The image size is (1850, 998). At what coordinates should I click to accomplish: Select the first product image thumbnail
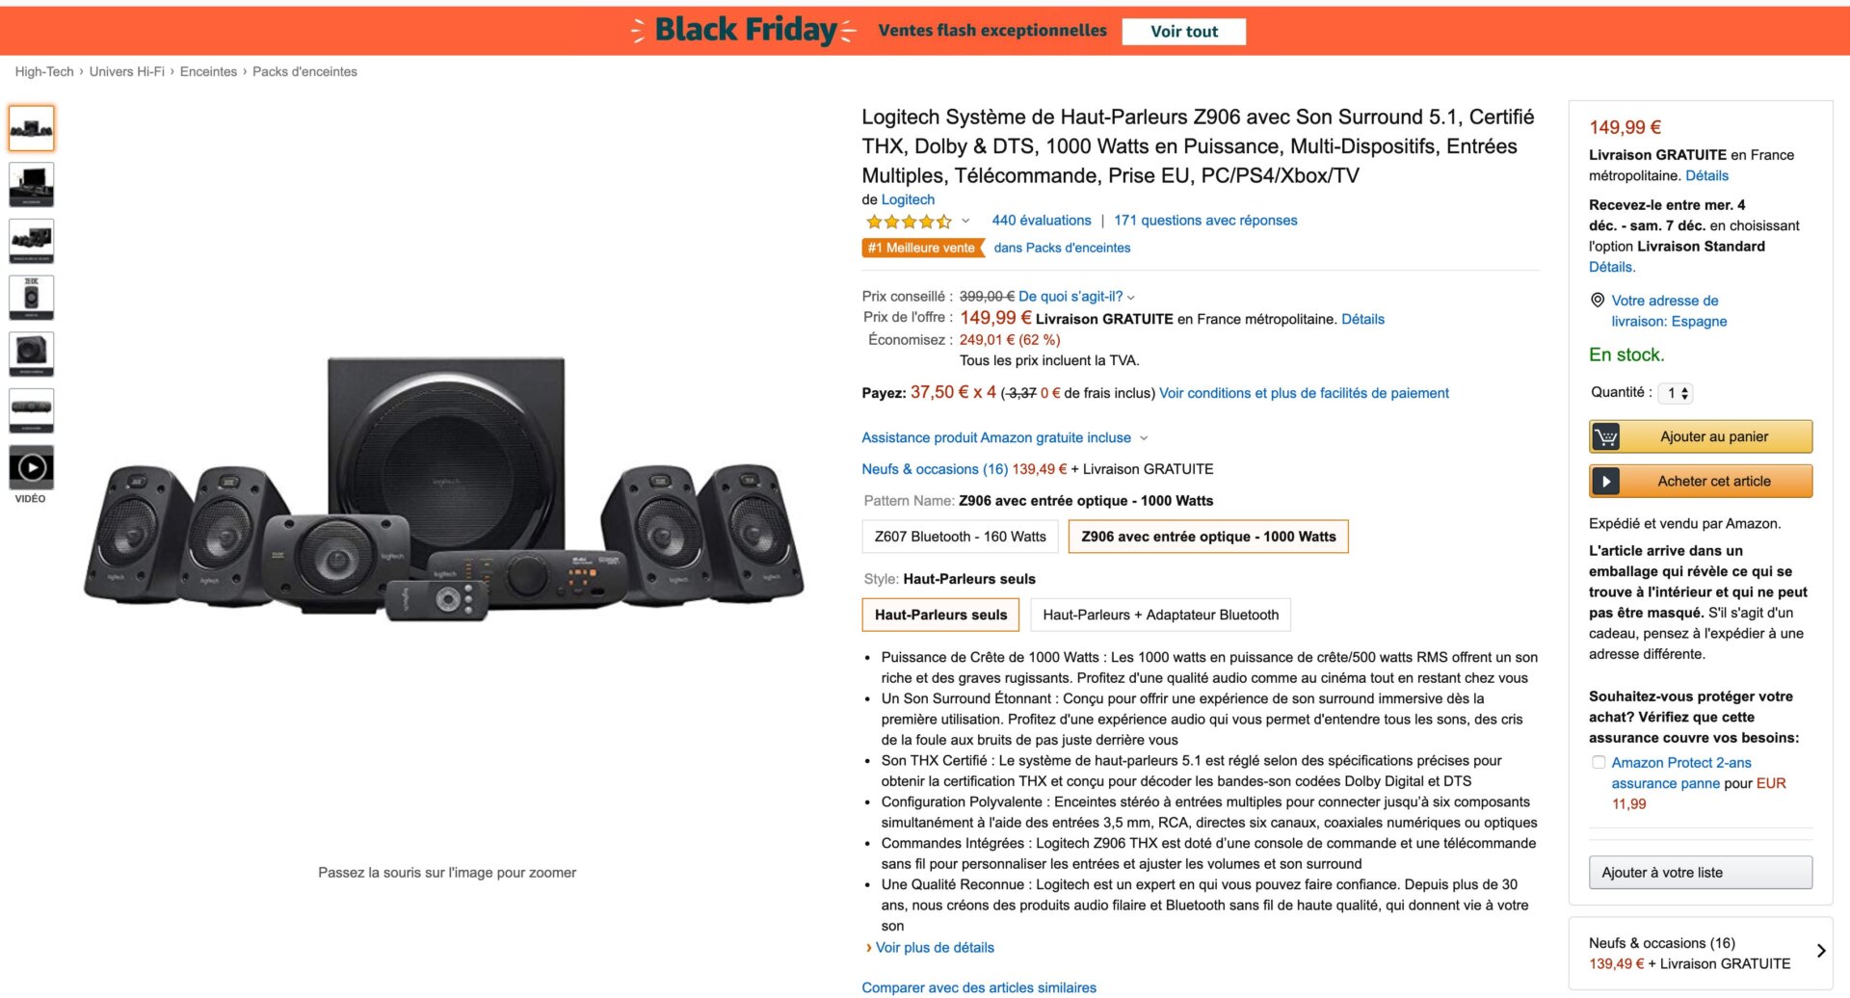[x=31, y=128]
